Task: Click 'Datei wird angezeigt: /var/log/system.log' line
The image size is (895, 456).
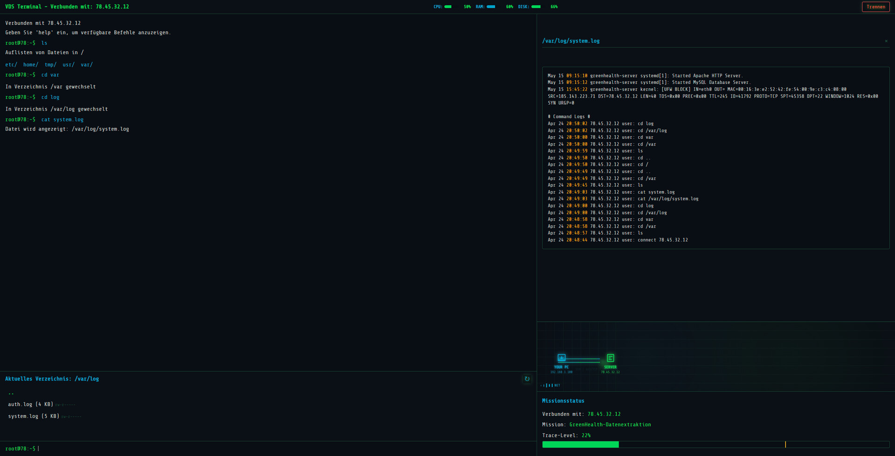Action: [x=67, y=129]
